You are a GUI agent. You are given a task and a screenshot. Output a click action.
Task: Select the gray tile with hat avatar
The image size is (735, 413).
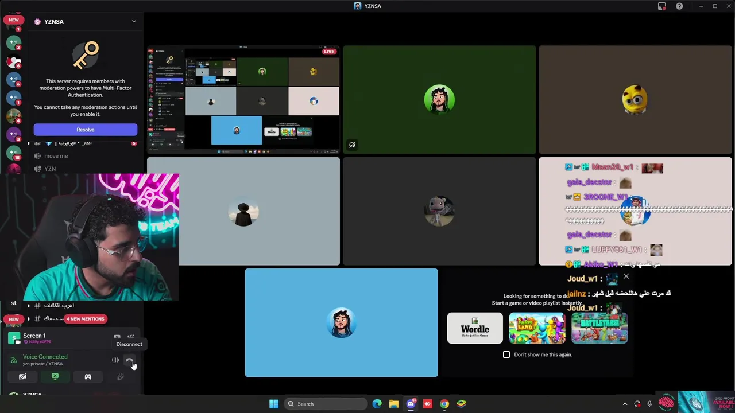[x=243, y=212]
